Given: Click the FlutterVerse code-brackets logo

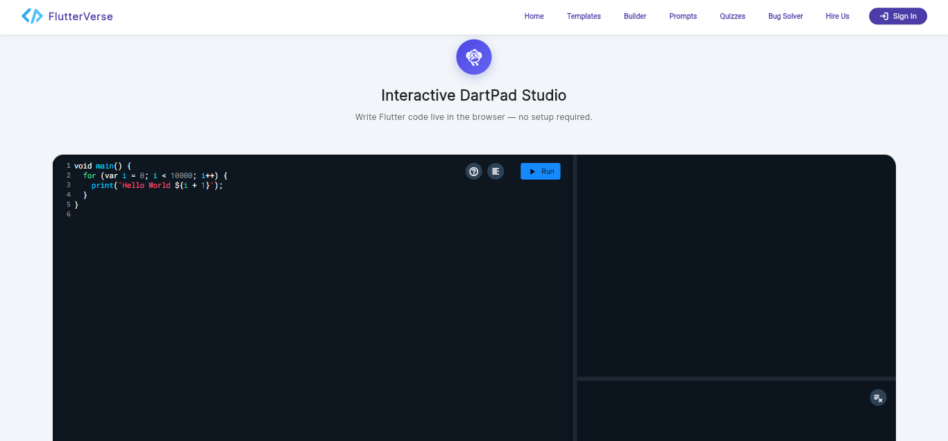Looking at the screenshot, I should coord(31,15).
